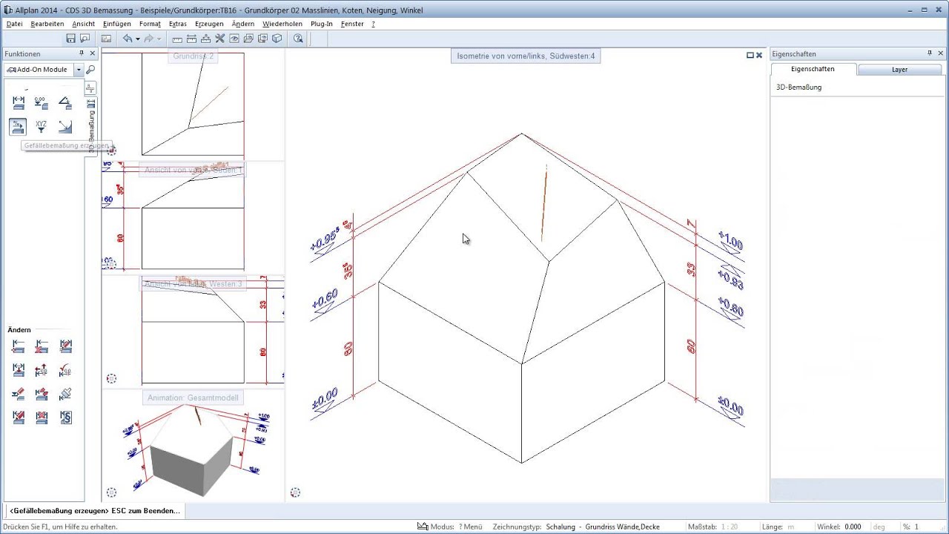Click the Ändern icon with left arrow and red X

(x=42, y=346)
